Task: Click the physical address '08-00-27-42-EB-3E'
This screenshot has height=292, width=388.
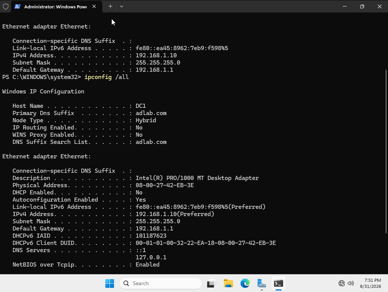Action: 165,185
